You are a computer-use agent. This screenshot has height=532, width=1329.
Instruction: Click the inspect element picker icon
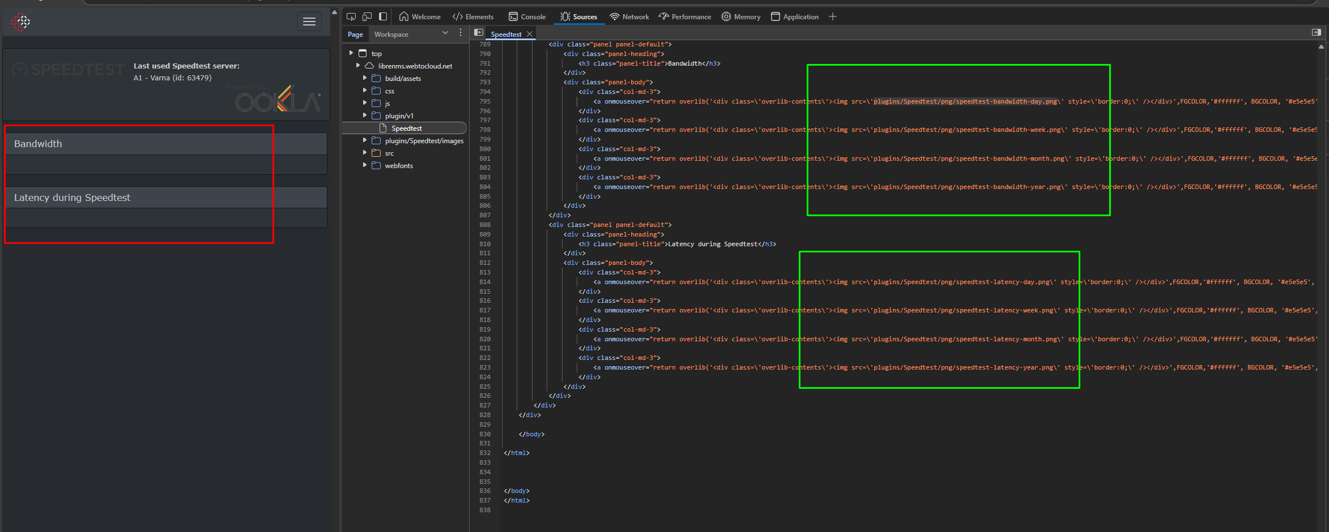[351, 16]
